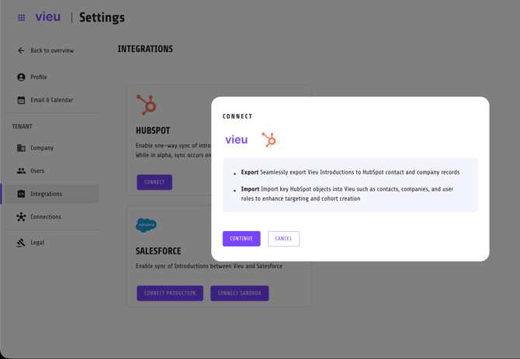Click Connect Sandbox for Salesforce
520x359 pixels.
(239, 293)
